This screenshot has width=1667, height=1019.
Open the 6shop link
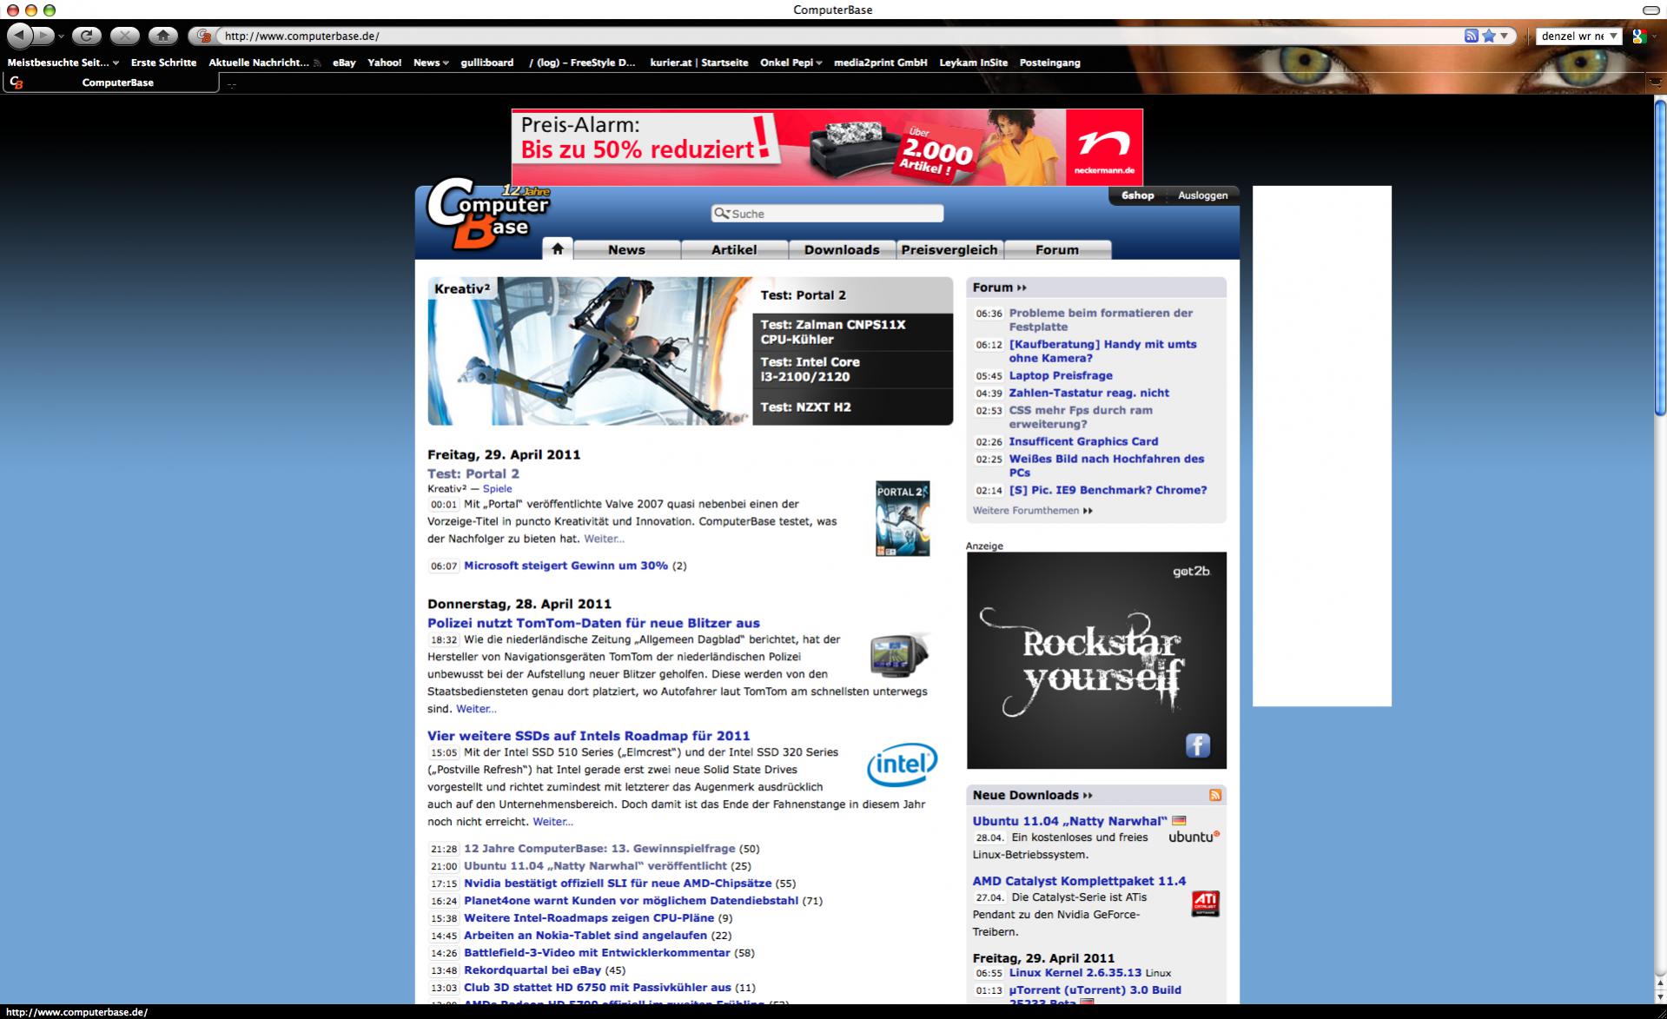point(1137,195)
